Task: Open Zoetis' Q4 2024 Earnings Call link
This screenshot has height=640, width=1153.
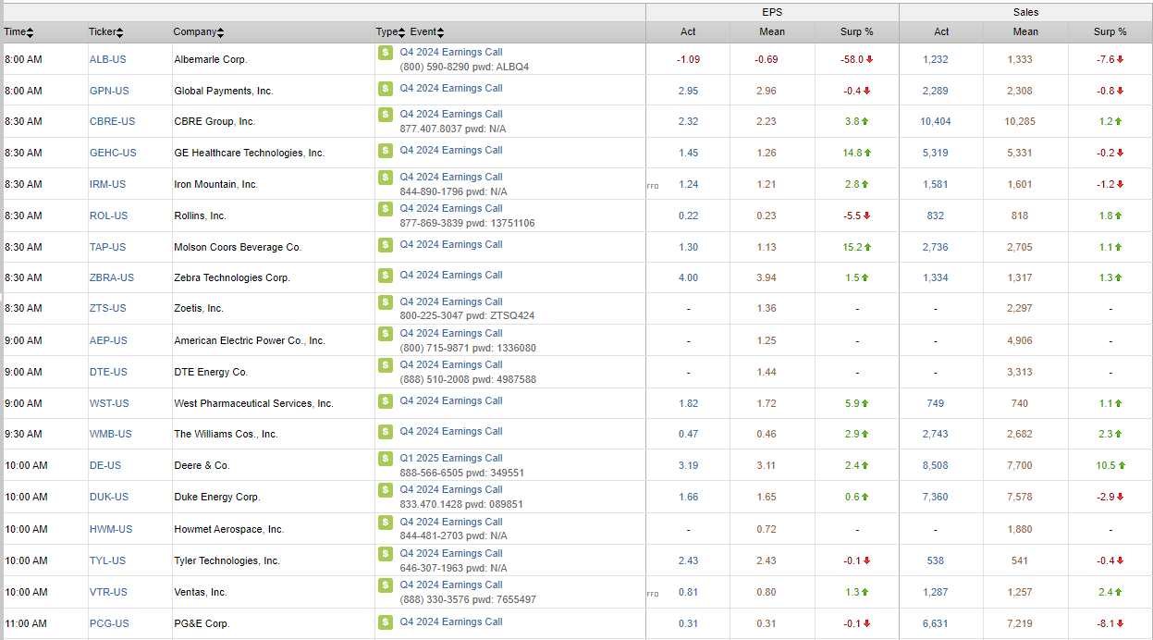Action: click(451, 302)
